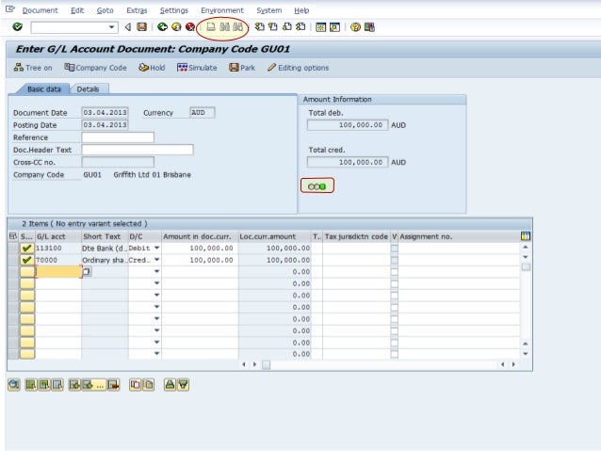The image size is (601, 451).
Task: Click the Delete Row icon
Action: coord(113,384)
